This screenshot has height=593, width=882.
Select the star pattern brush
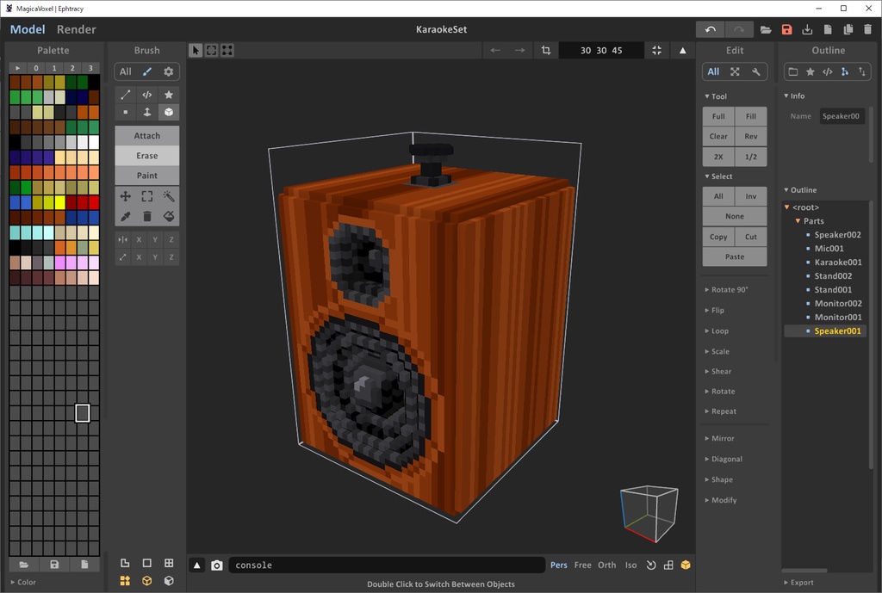[168, 95]
